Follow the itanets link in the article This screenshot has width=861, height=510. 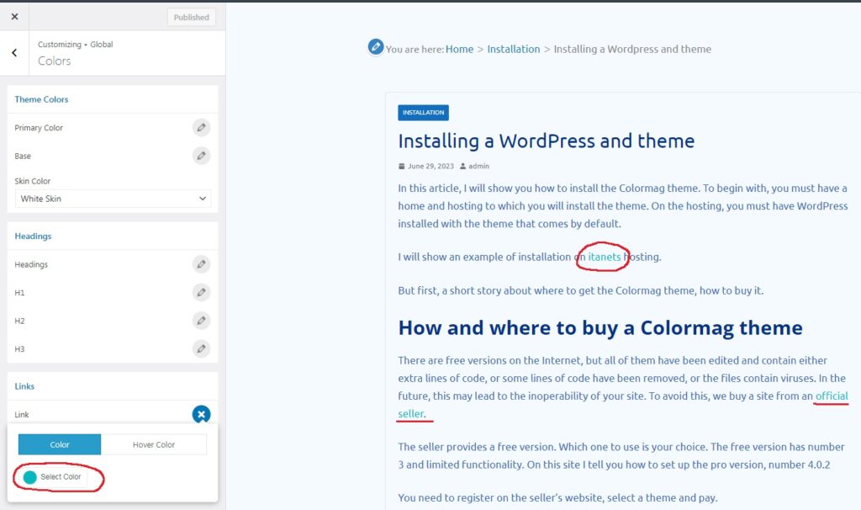(604, 257)
